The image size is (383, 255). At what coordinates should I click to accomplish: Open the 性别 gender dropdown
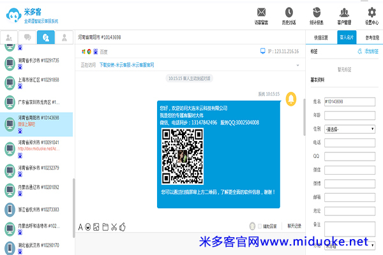[x=350, y=129]
